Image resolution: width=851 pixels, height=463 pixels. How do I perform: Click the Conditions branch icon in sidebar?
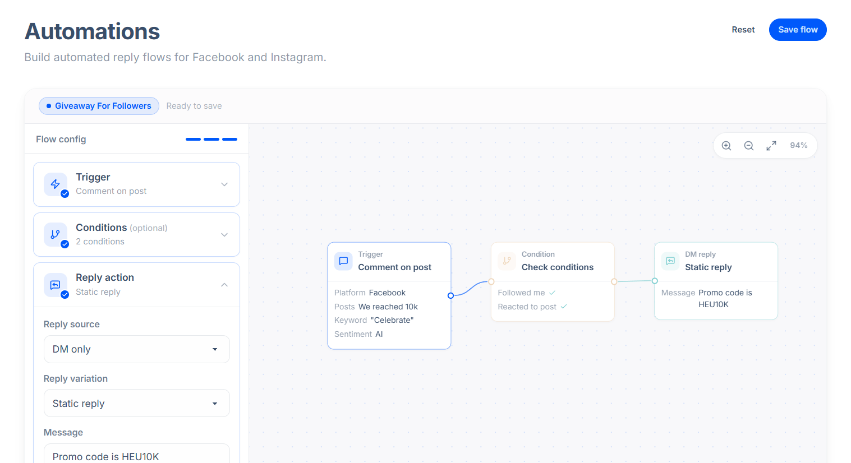click(56, 234)
